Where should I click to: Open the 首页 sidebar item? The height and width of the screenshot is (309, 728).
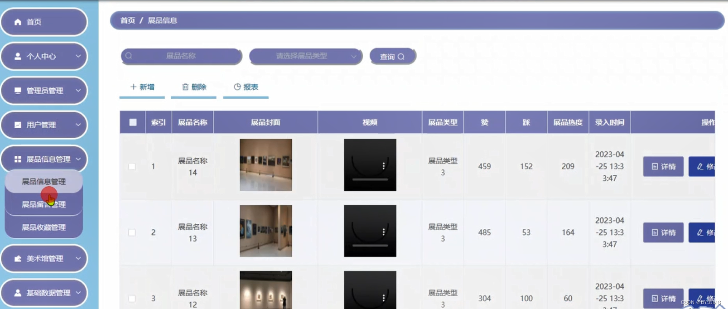tap(44, 22)
